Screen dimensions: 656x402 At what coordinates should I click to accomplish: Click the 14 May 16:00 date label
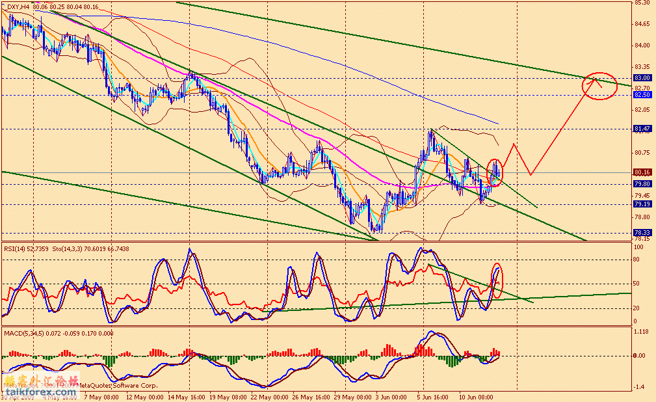coord(187,397)
